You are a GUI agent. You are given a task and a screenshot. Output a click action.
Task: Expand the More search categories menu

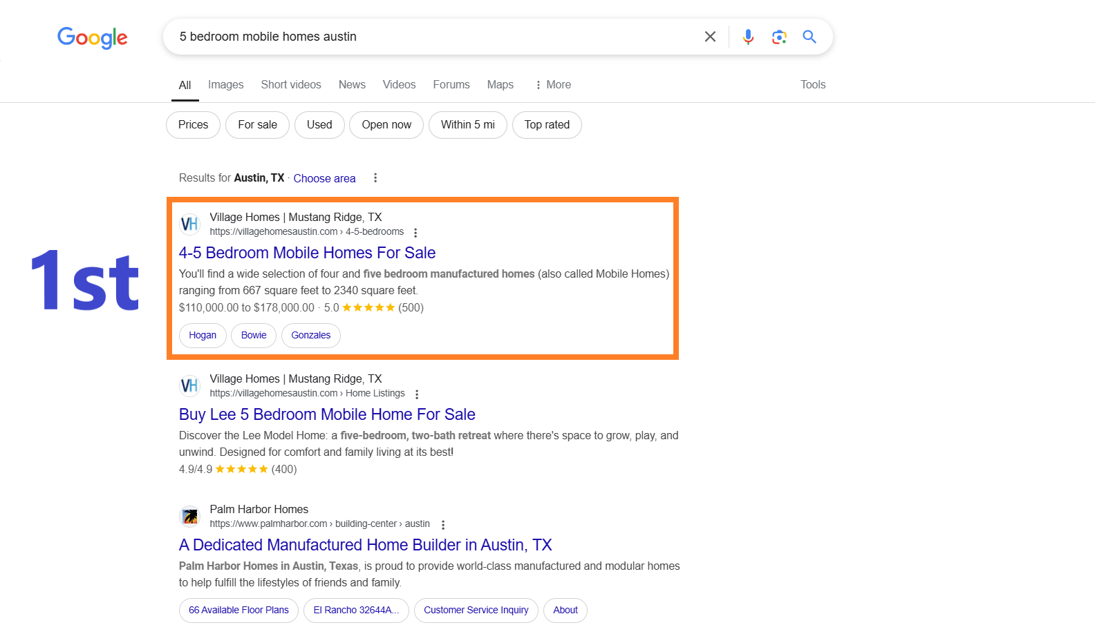click(x=553, y=85)
